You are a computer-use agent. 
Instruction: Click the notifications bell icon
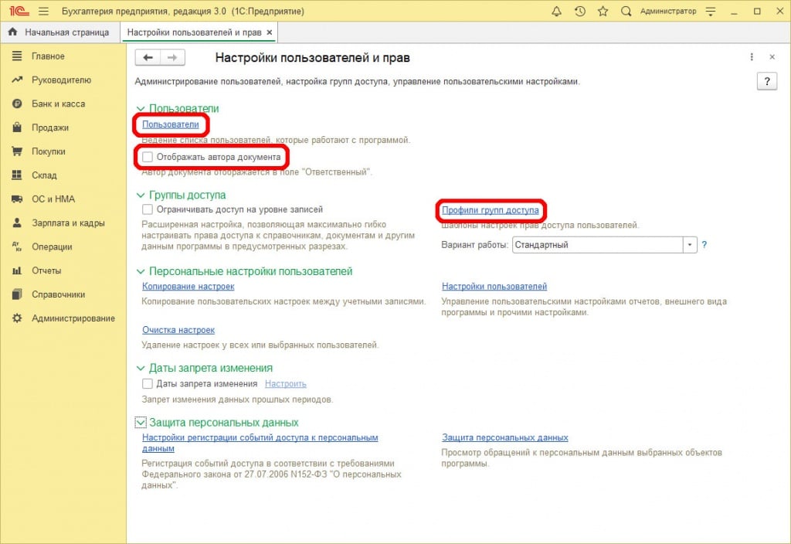(557, 12)
